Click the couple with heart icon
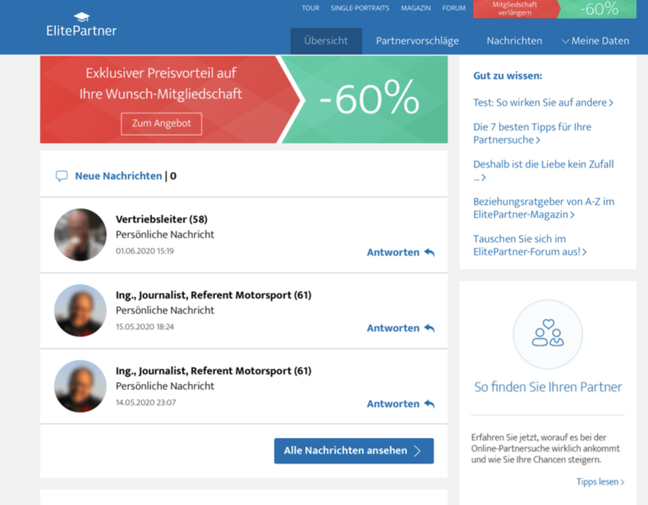 [548, 334]
